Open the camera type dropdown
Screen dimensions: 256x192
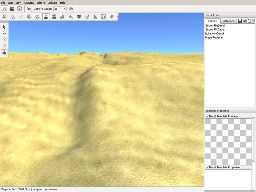29,9
